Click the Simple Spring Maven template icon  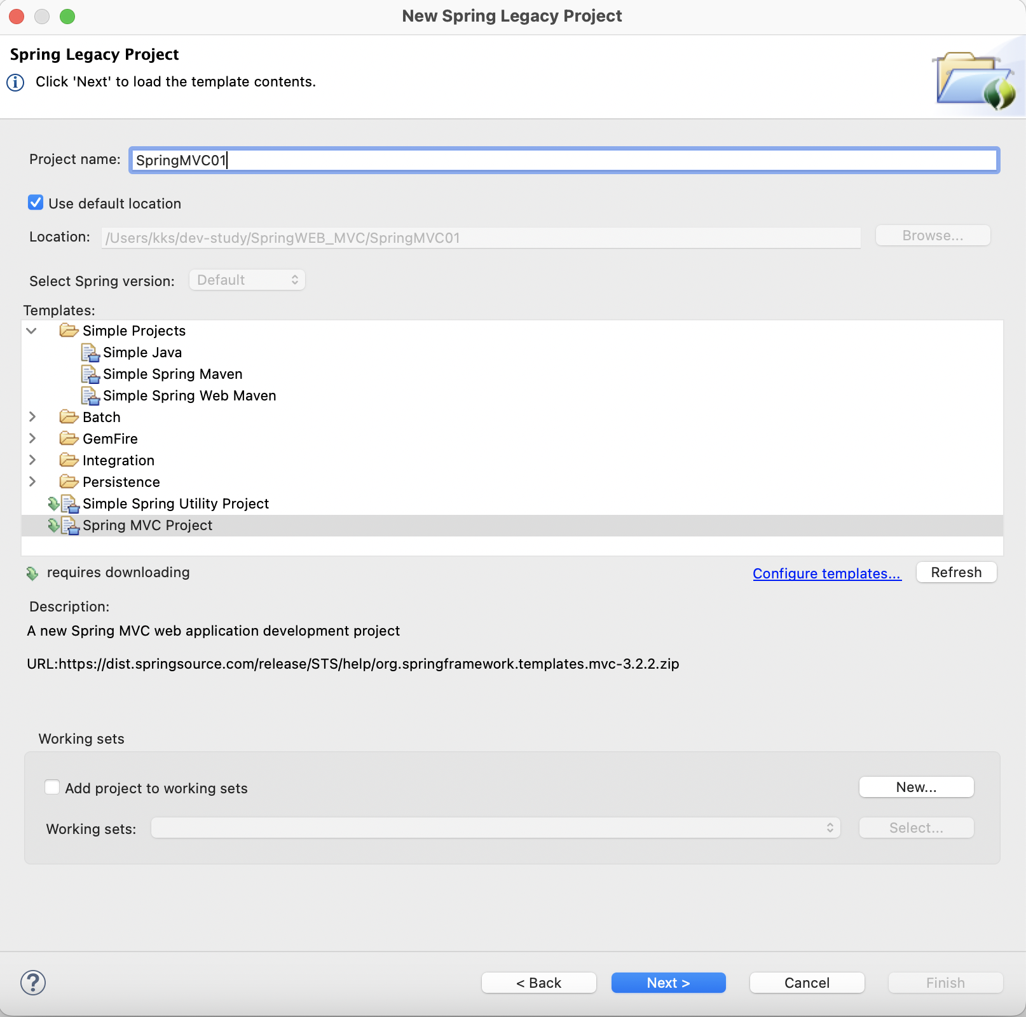pyautogui.click(x=90, y=374)
